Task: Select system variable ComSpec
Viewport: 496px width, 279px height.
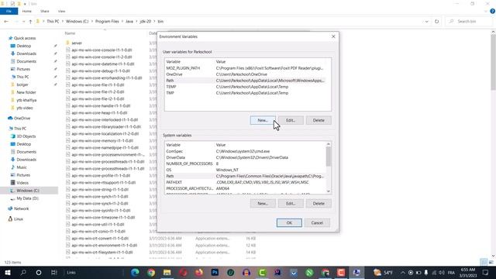Action: click(x=245, y=151)
